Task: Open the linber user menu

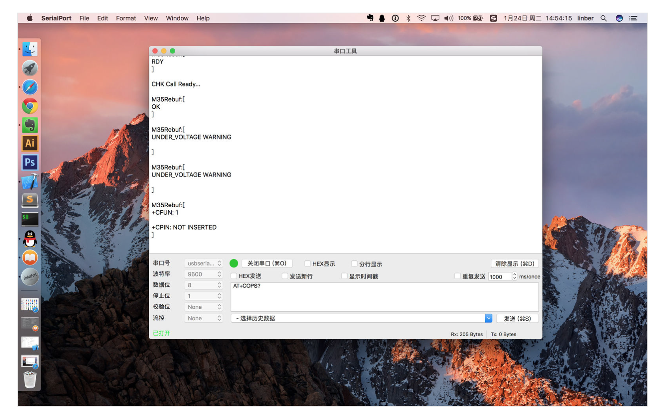Action: coord(585,18)
